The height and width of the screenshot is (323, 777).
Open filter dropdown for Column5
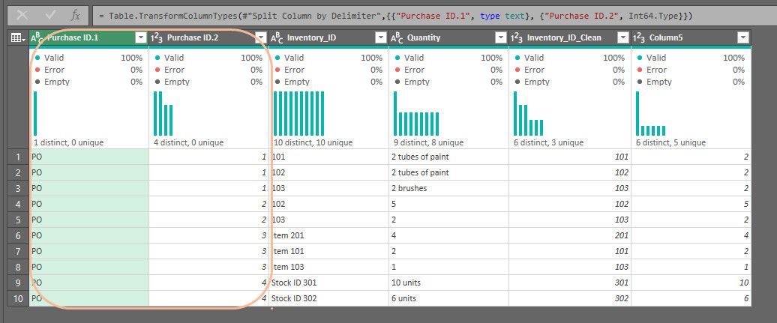(742, 37)
